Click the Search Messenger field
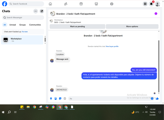The width and height of the screenshot is (164, 120). pos(23,18)
